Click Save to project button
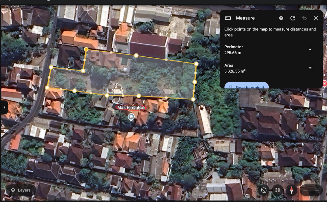Screen dimensions: 327x202 (247, 86)
